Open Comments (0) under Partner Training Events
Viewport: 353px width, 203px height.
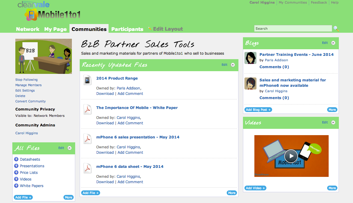(274, 67)
